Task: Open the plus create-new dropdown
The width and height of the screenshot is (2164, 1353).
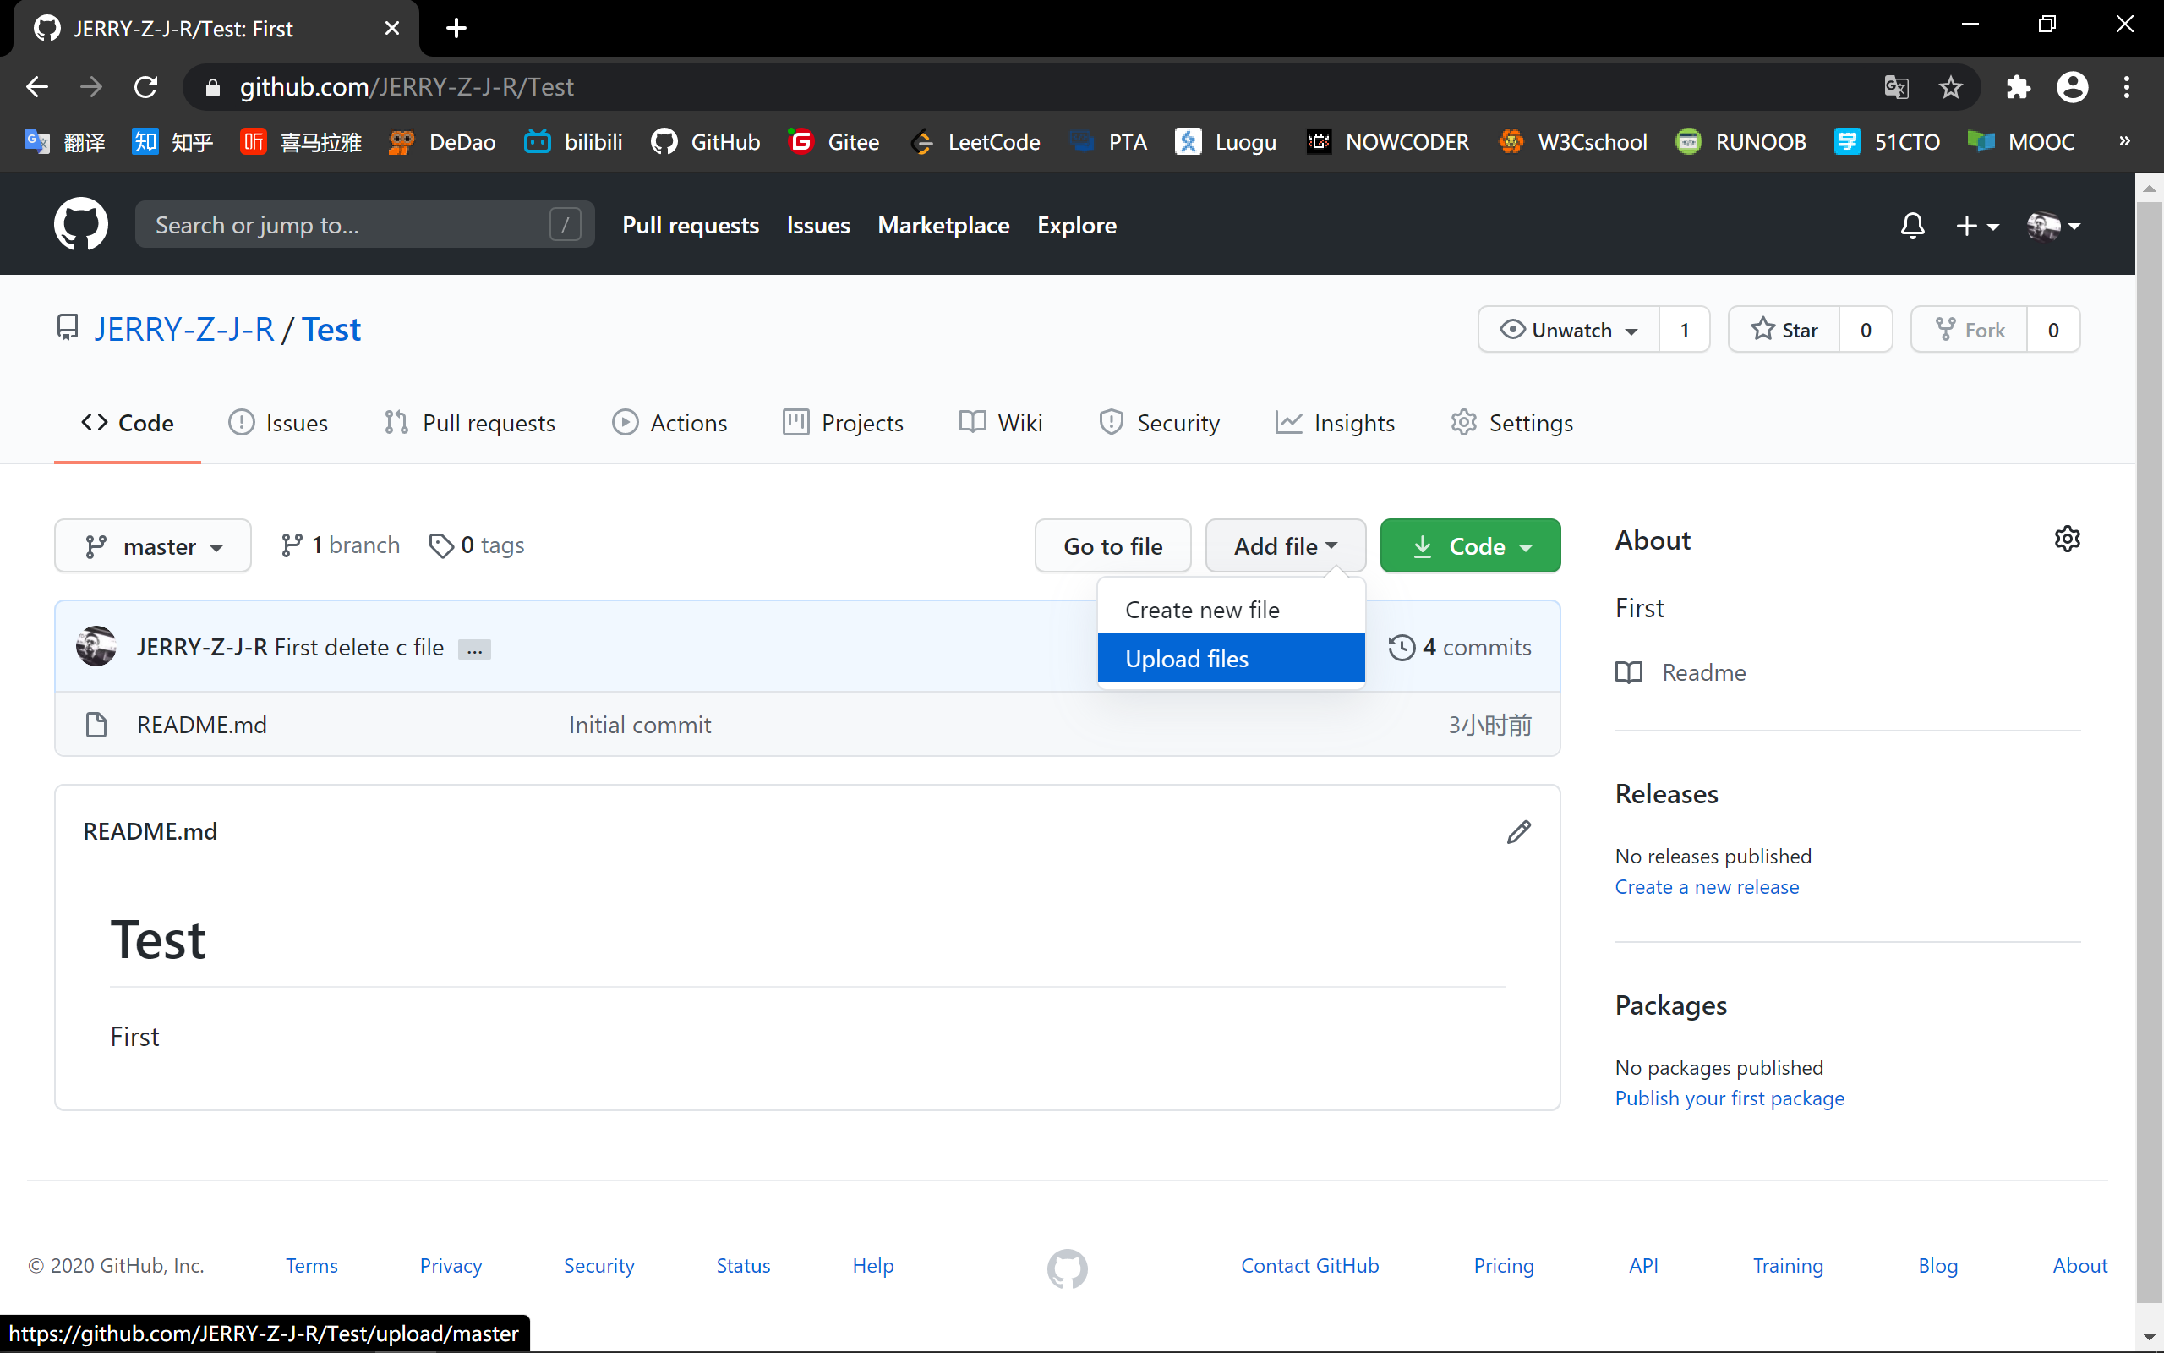Action: coord(1976,226)
